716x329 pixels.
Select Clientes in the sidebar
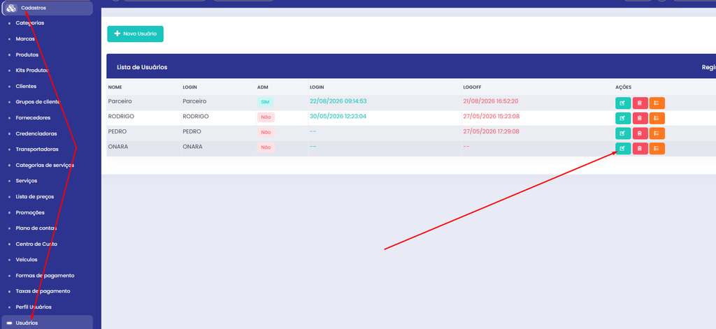26,86
